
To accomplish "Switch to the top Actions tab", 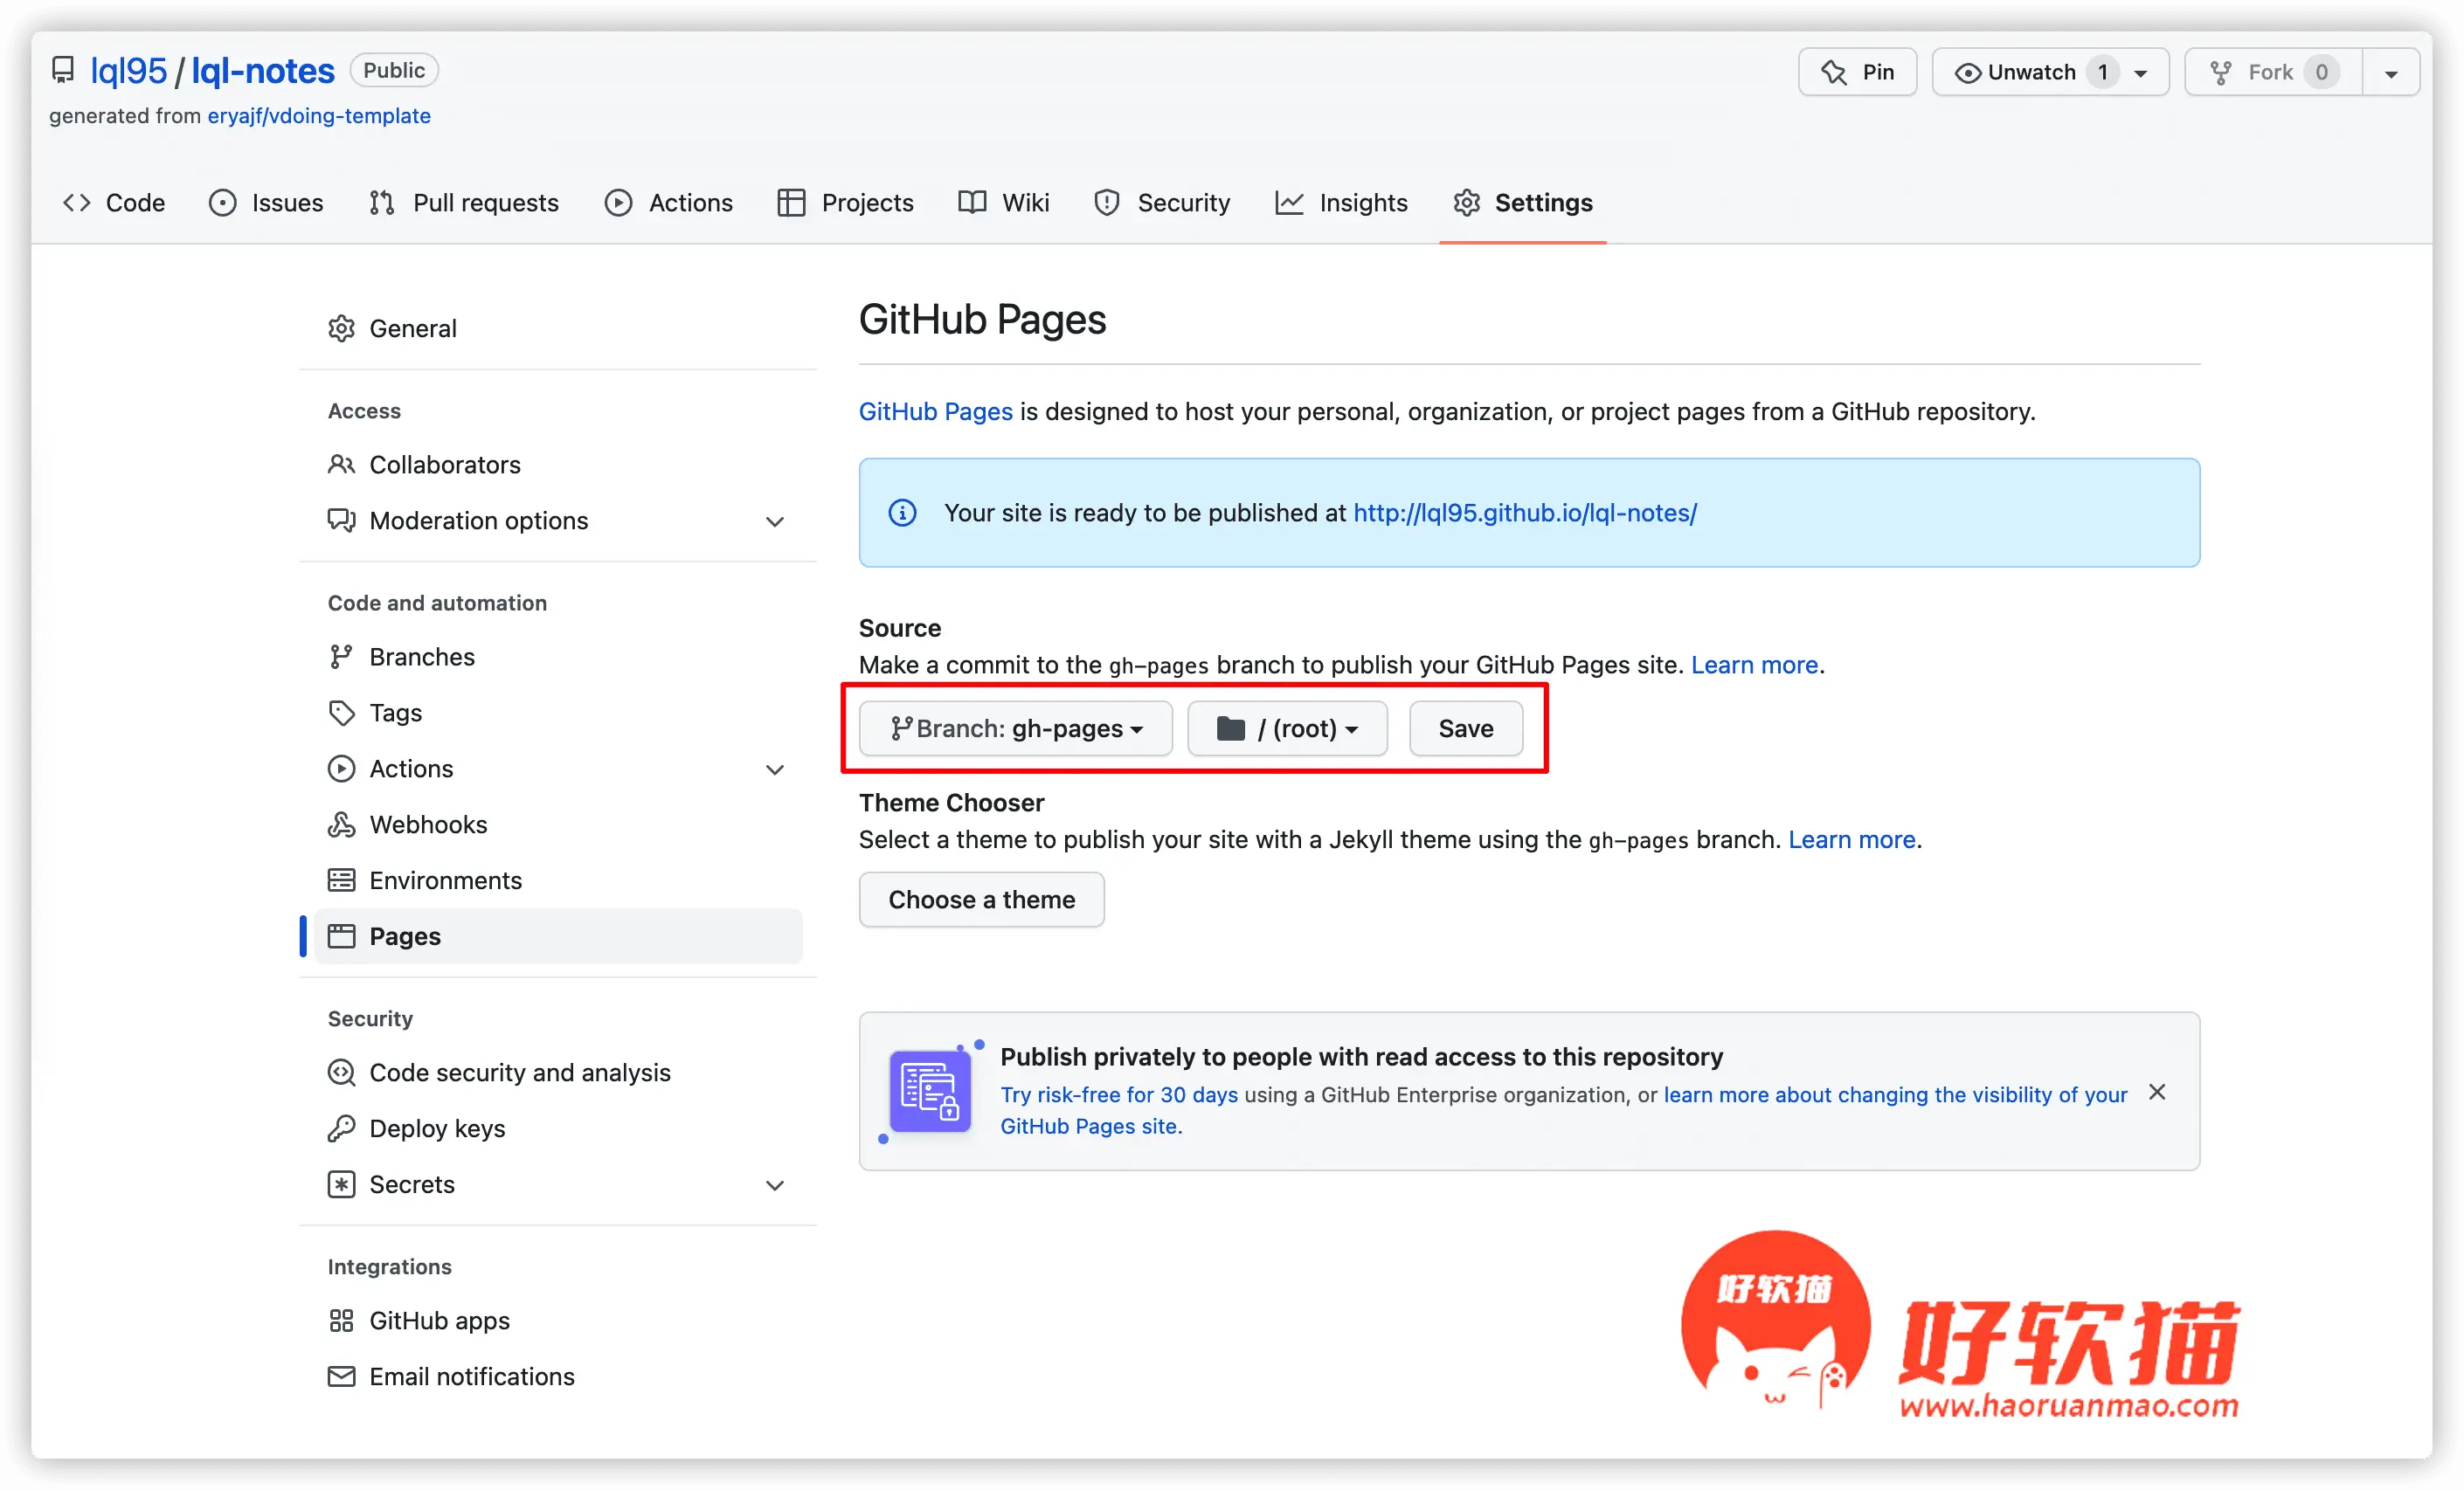I will coord(669,203).
